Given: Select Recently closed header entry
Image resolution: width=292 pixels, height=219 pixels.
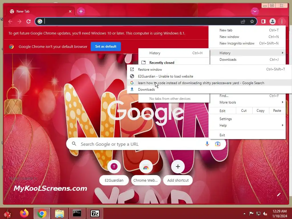Looking at the screenshot, I should (x=174, y=62).
